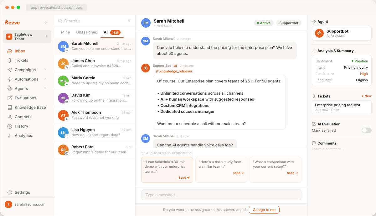Collapse the sidebar with double-chevron icon

(x=46, y=22)
